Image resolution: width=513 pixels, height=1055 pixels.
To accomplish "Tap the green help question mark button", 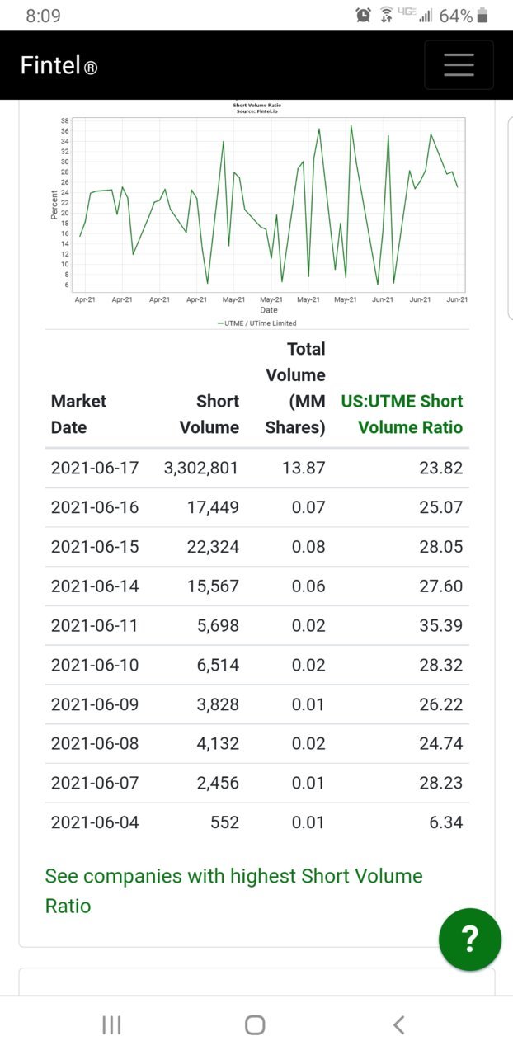I will pyautogui.click(x=469, y=939).
